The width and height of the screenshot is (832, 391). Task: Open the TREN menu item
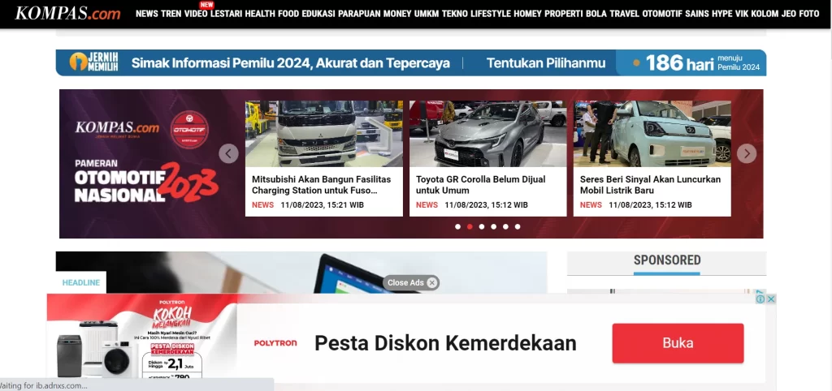(171, 14)
